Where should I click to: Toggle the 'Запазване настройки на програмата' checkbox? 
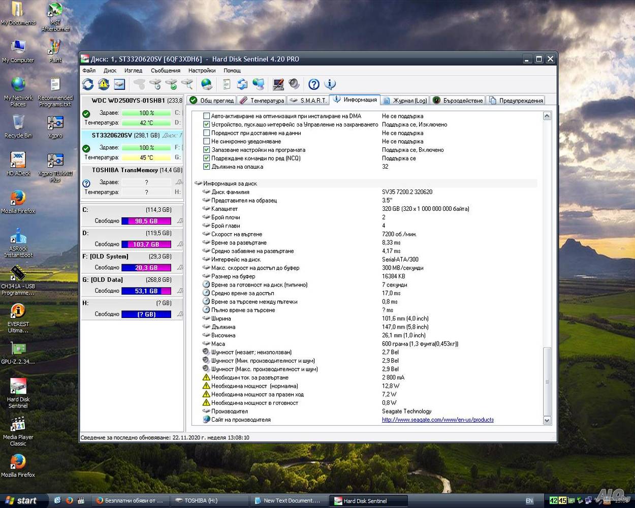pos(207,150)
